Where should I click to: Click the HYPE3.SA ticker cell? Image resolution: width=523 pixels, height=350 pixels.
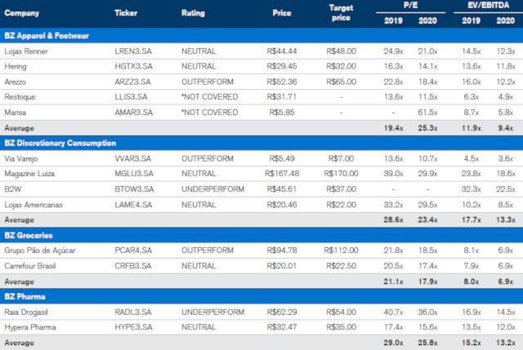point(133,327)
